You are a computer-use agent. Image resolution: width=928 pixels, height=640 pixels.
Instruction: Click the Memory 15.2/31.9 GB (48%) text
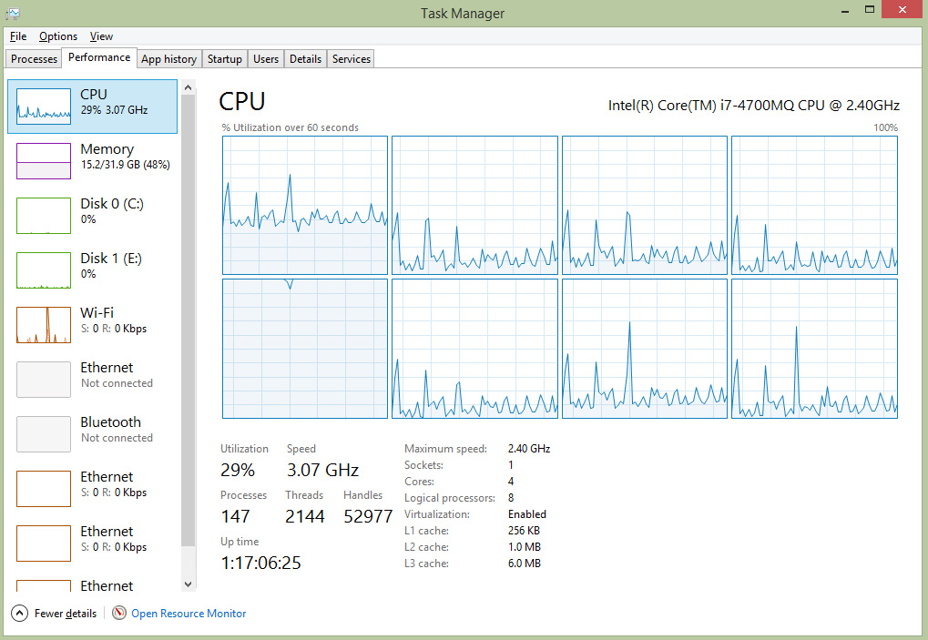[x=126, y=165]
